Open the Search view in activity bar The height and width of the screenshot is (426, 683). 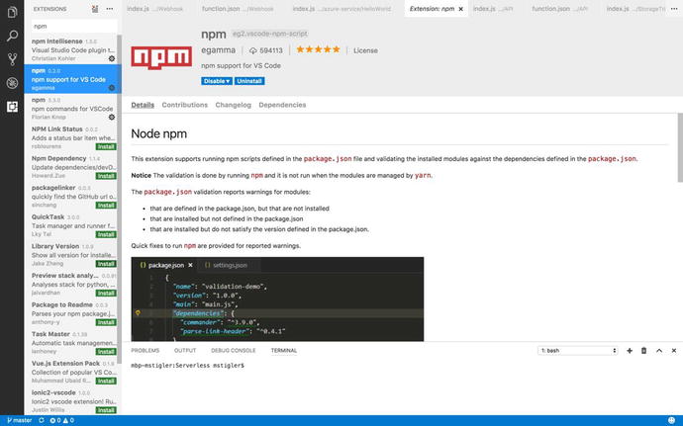12,36
